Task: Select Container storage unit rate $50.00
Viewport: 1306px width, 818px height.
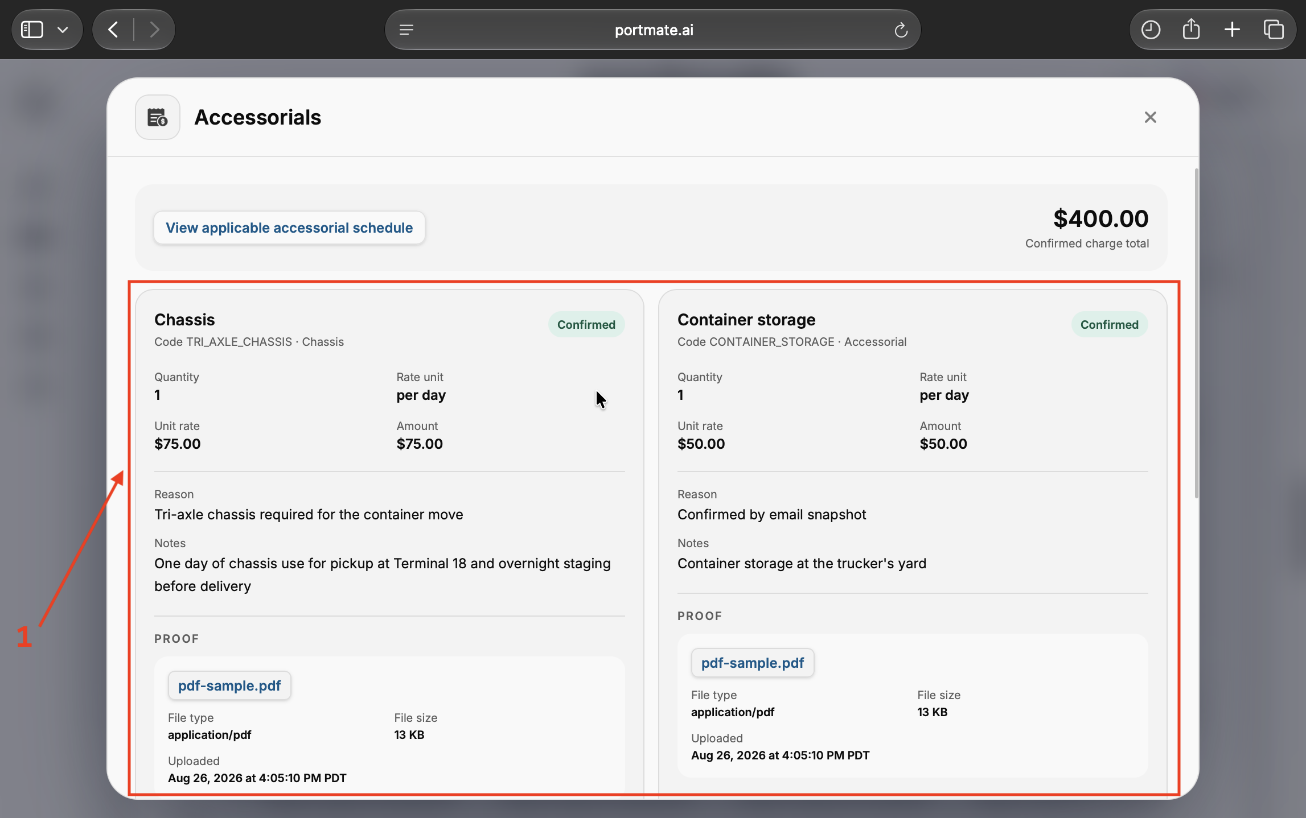Action: click(701, 444)
